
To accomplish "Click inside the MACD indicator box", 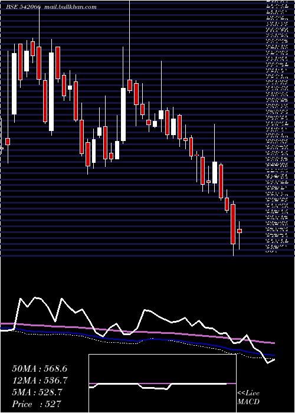I will click(162, 383).
